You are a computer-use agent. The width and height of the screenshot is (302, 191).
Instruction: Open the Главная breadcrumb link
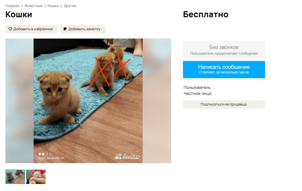12,6
